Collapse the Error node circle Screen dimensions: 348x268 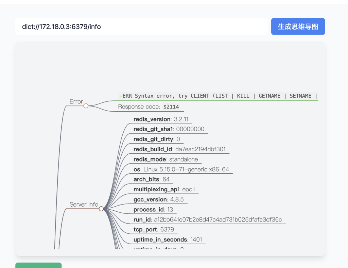(x=86, y=106)
